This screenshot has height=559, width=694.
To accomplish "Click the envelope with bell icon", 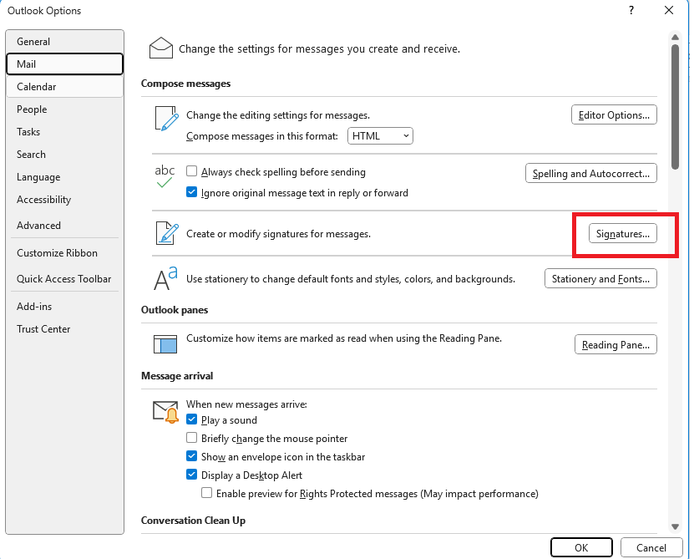I will 166,411.
